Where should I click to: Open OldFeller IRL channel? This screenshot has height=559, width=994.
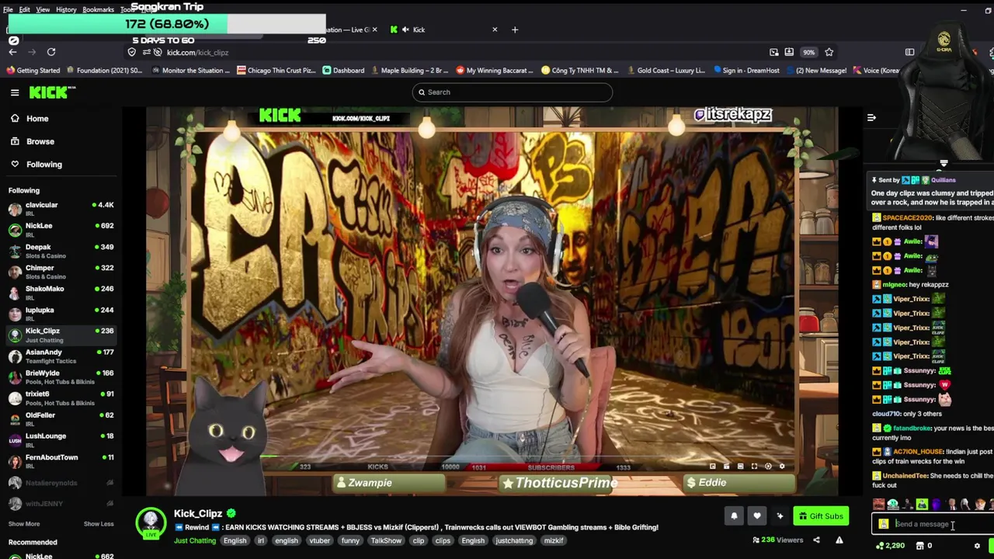pyautogui.click(x=61, y=419)
